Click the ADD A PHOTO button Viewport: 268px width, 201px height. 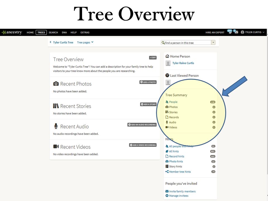tap(148, 82)
